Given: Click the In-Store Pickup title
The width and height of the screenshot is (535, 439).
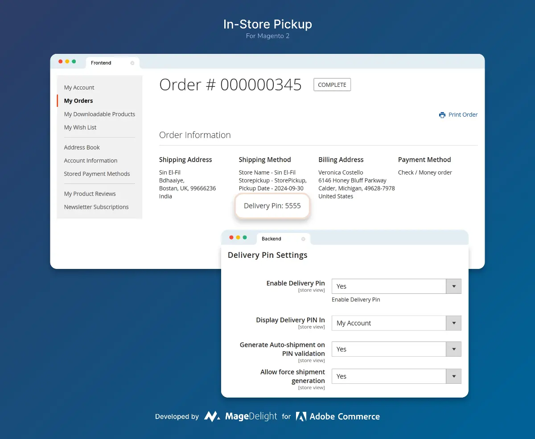Looking at the screenshot, I should 267,24.
